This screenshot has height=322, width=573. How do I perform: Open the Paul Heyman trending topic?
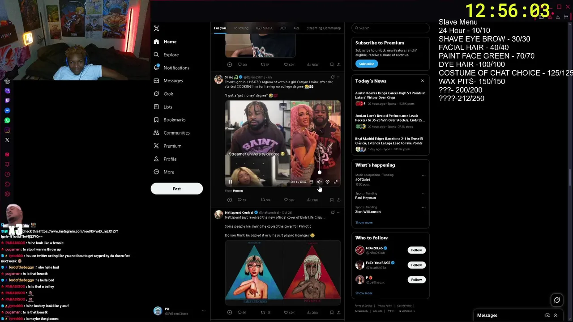(x=366, y=198)
